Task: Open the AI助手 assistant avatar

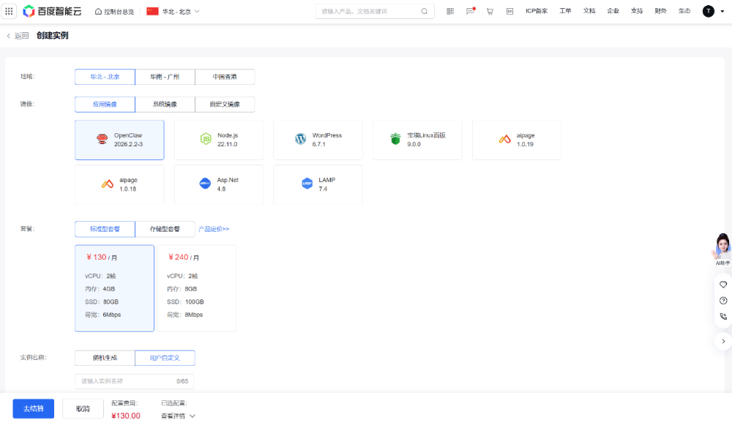Action: click(x=722, y=249)
